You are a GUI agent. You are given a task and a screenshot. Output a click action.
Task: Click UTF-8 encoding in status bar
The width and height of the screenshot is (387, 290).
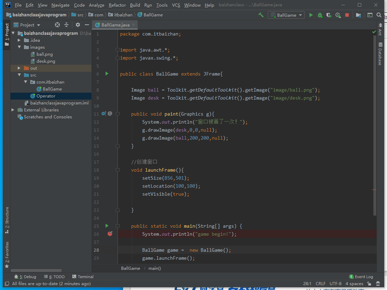[336, 284]
